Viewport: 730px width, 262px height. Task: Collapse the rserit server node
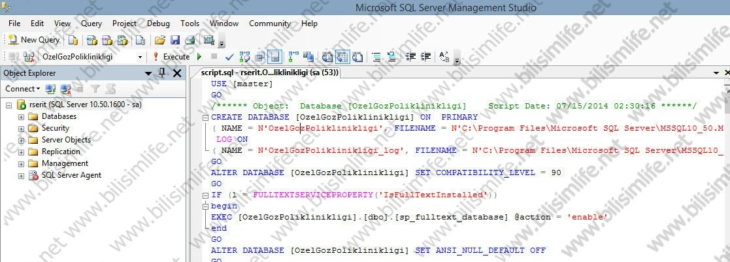coord(8,105)
